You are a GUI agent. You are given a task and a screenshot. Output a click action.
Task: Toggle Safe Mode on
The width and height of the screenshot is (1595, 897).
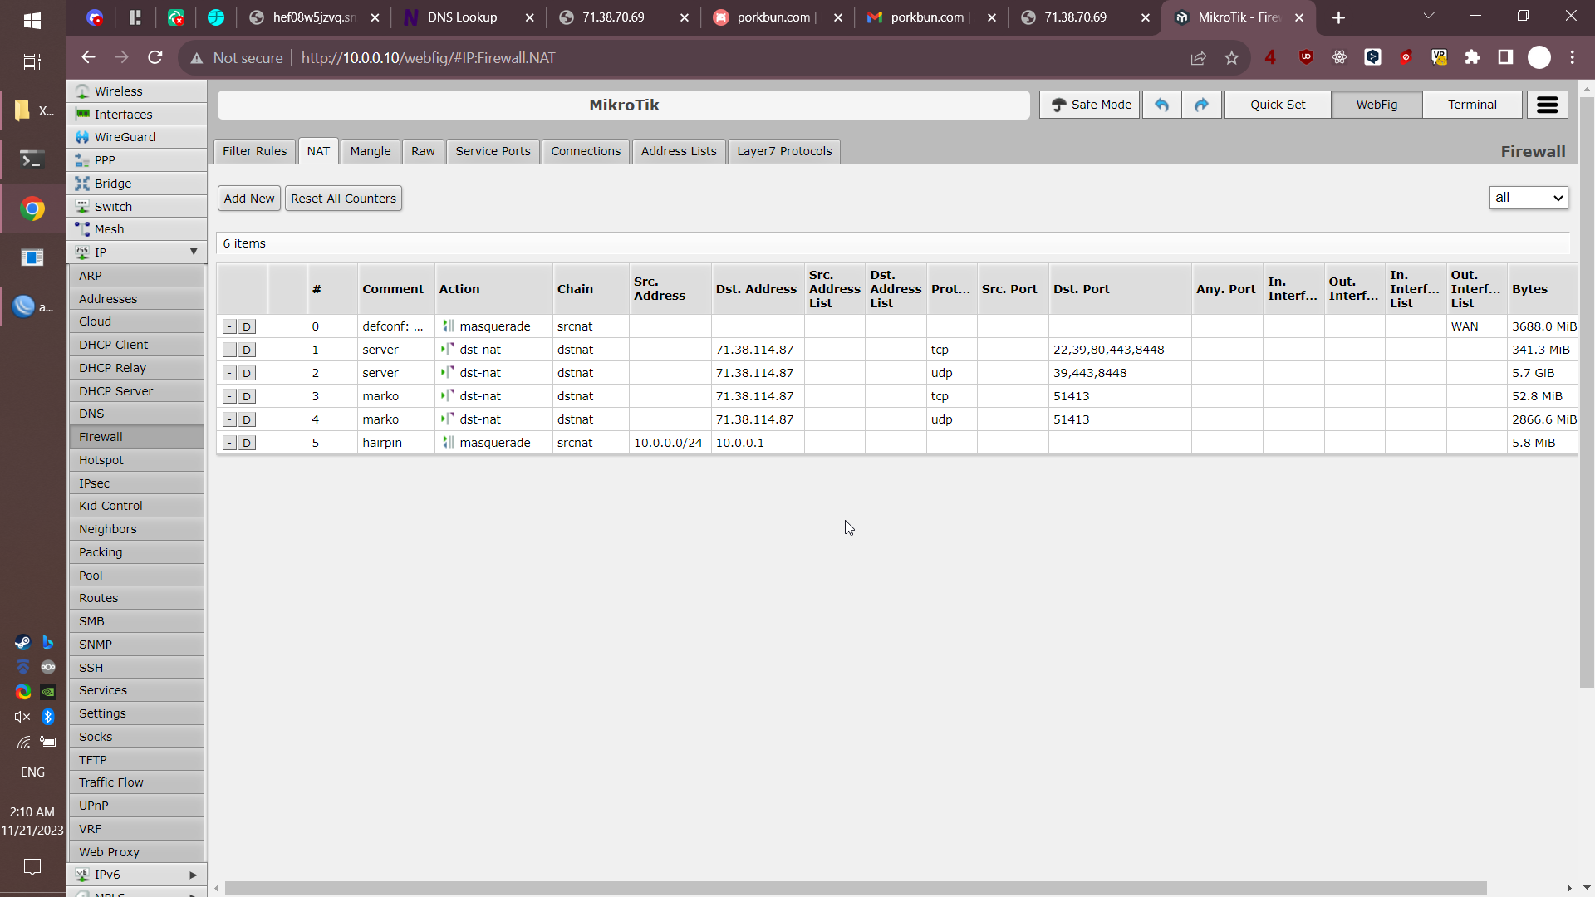(1090, 105)
